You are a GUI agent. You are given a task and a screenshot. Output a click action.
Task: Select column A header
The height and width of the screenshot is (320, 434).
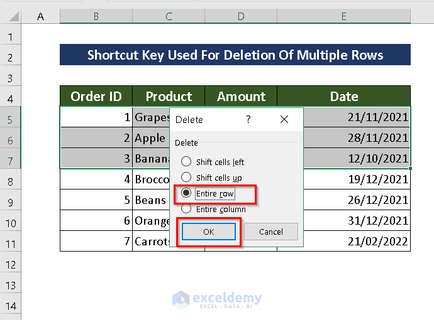click(40, 16)
